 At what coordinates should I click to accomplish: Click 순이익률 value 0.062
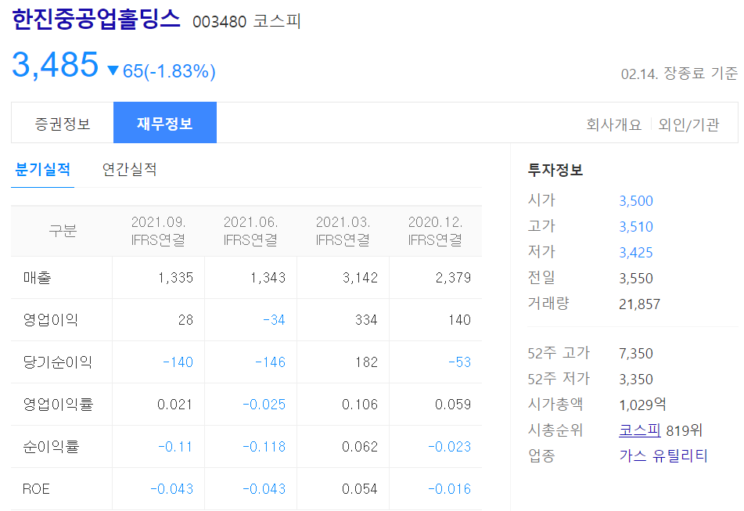tap(360, 447)
